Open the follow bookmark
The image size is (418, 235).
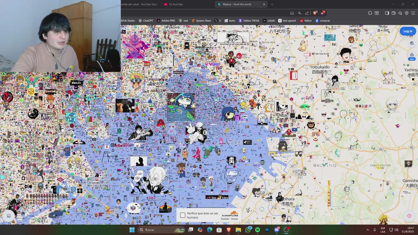306,21
